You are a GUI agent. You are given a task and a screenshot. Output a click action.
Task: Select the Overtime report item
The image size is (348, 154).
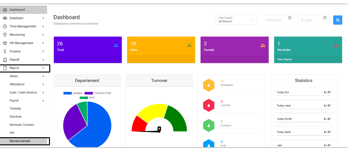[x=16, y=117]
